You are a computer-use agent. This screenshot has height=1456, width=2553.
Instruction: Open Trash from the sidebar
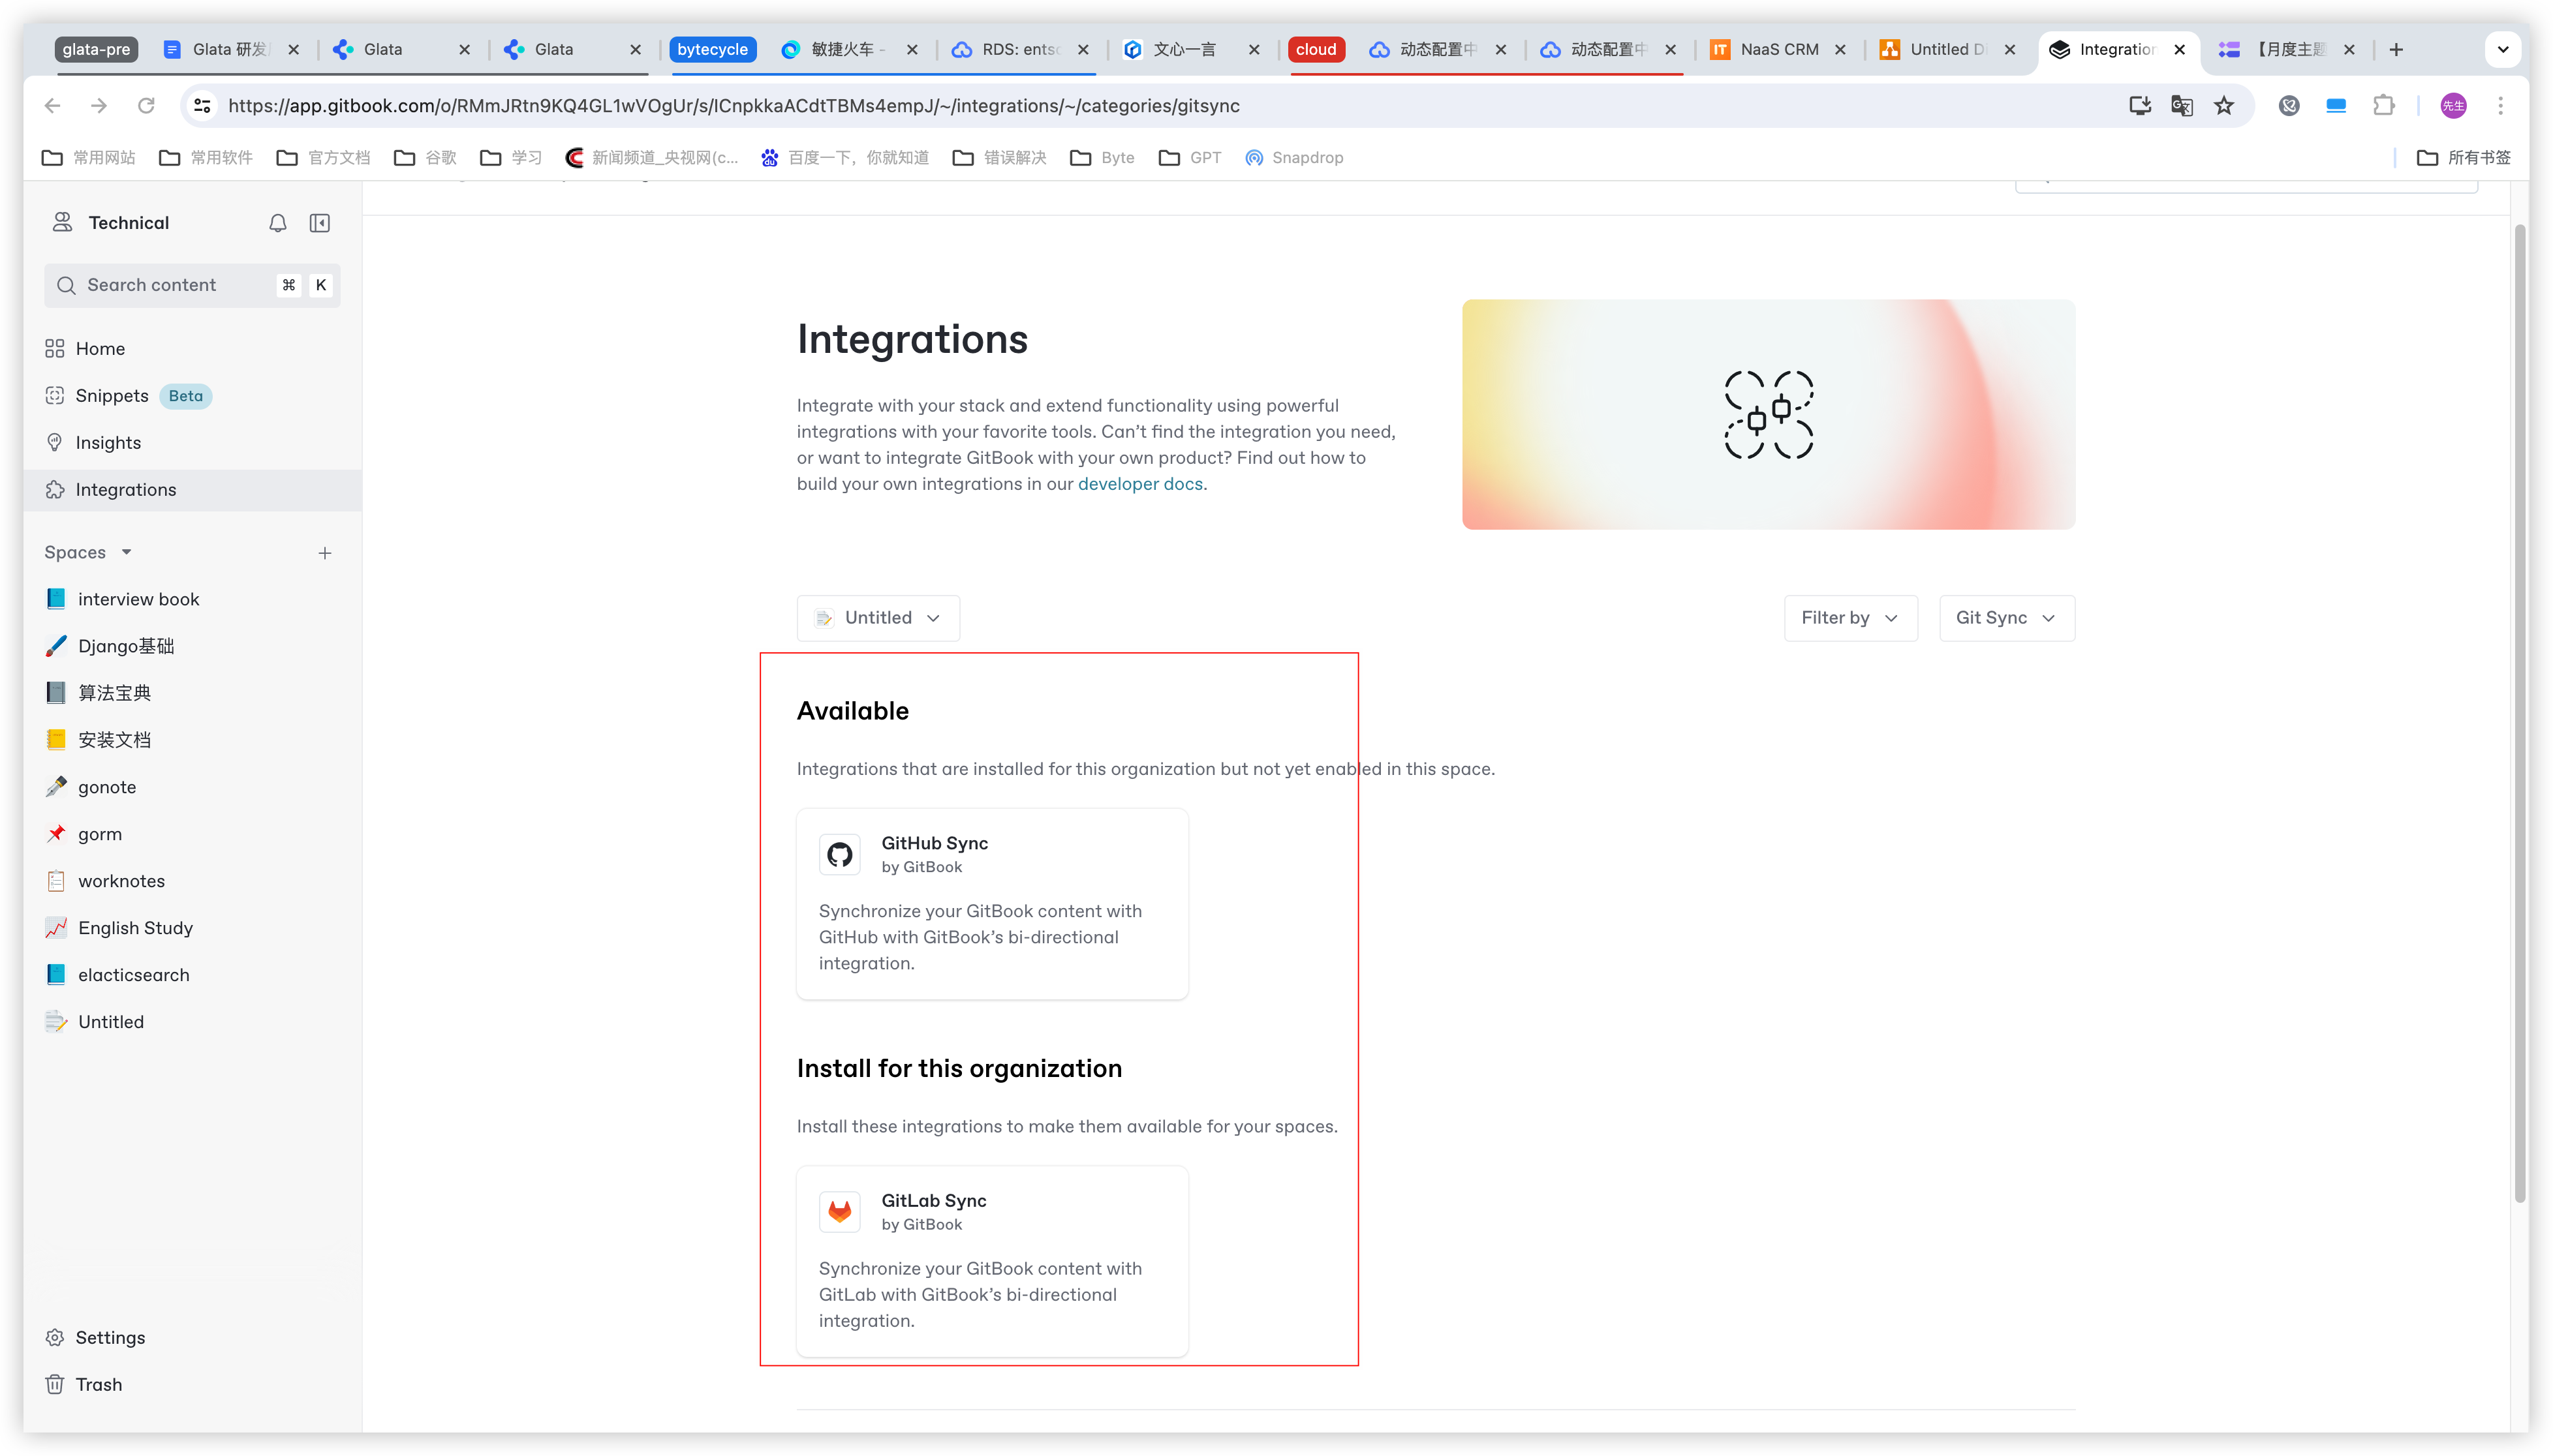click(x=98, y=1384)
